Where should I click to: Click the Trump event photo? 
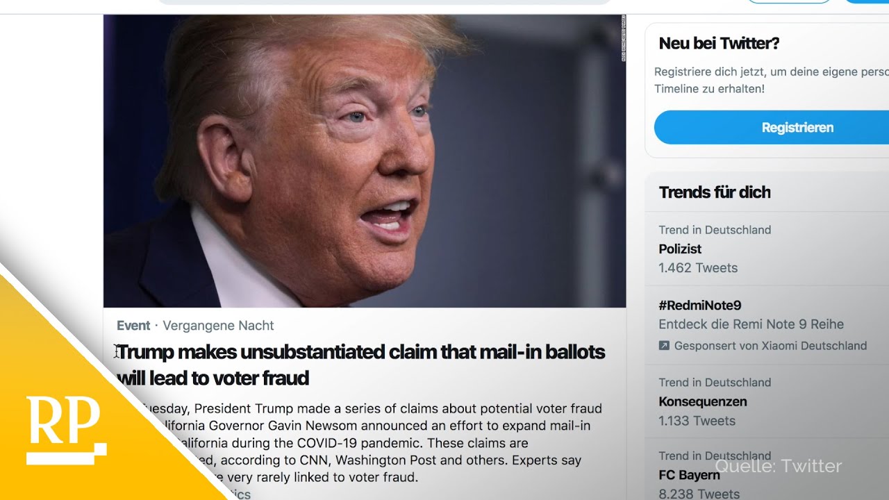365,161
